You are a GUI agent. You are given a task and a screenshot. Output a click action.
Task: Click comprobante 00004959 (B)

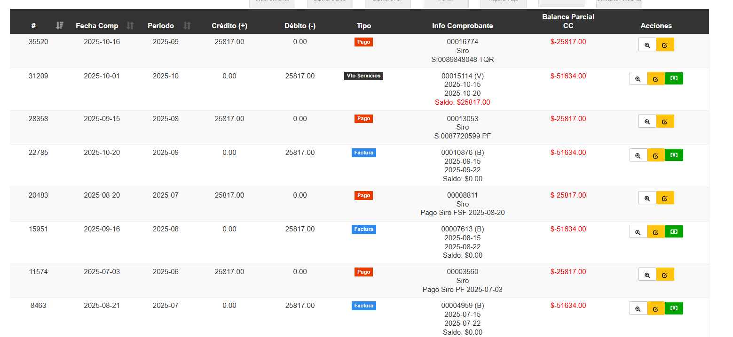coord(463,306)
